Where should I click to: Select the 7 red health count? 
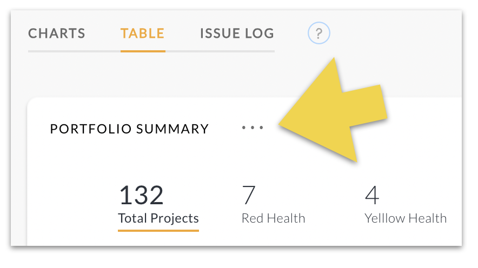tap(249, 195)
